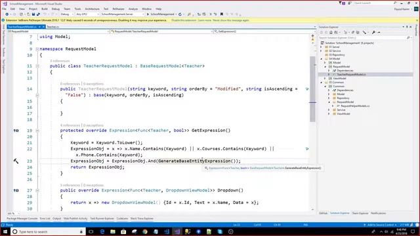Open the Package Manager Console tab

click(x=22, y=218)
